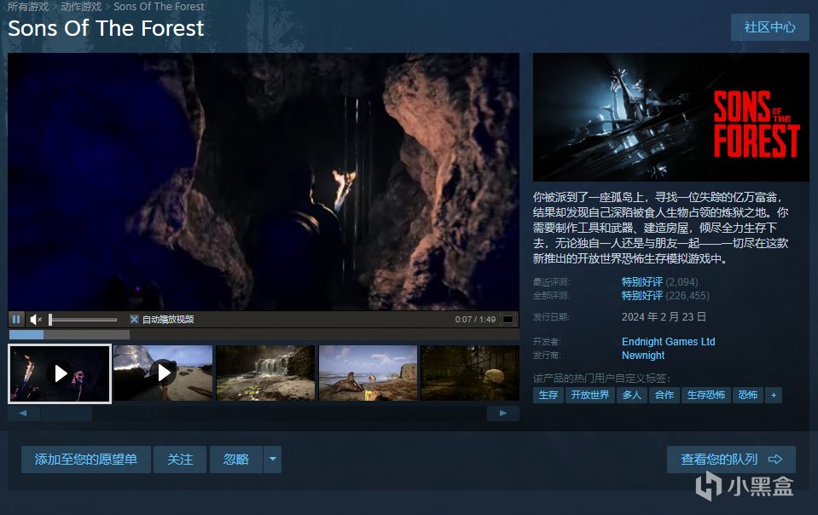Select the 恐怖 tag

pos(747,395)
